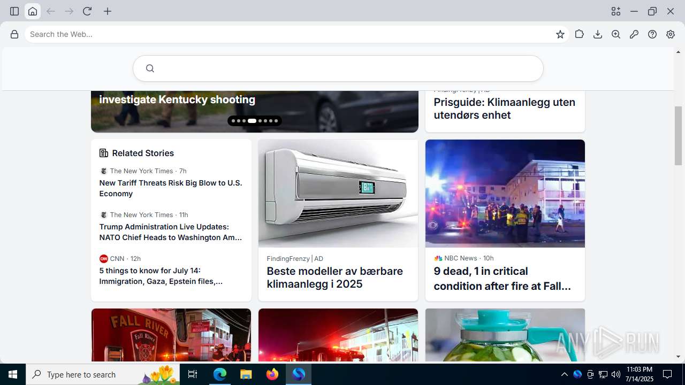Click the search magnifier in page search box
Screen dimensions: 685x385
[x=150, y=68]
